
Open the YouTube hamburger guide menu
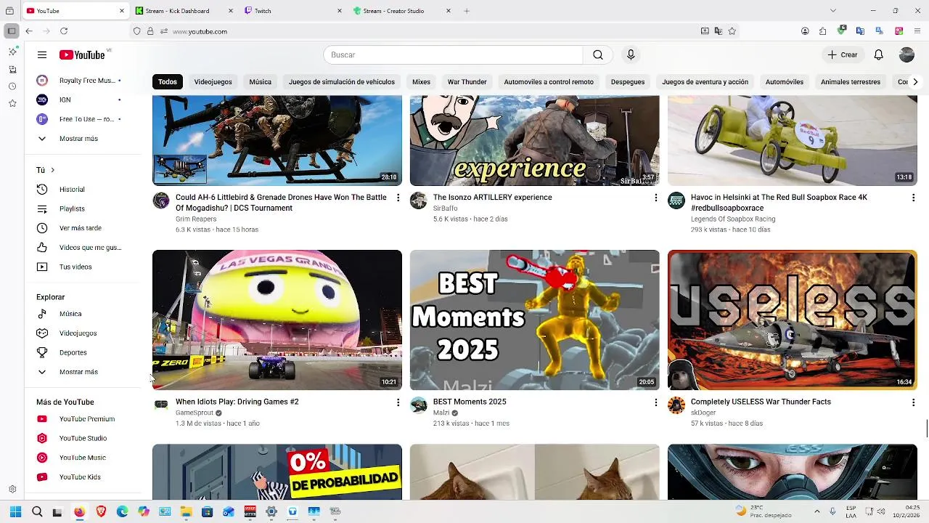click(42, 54)
